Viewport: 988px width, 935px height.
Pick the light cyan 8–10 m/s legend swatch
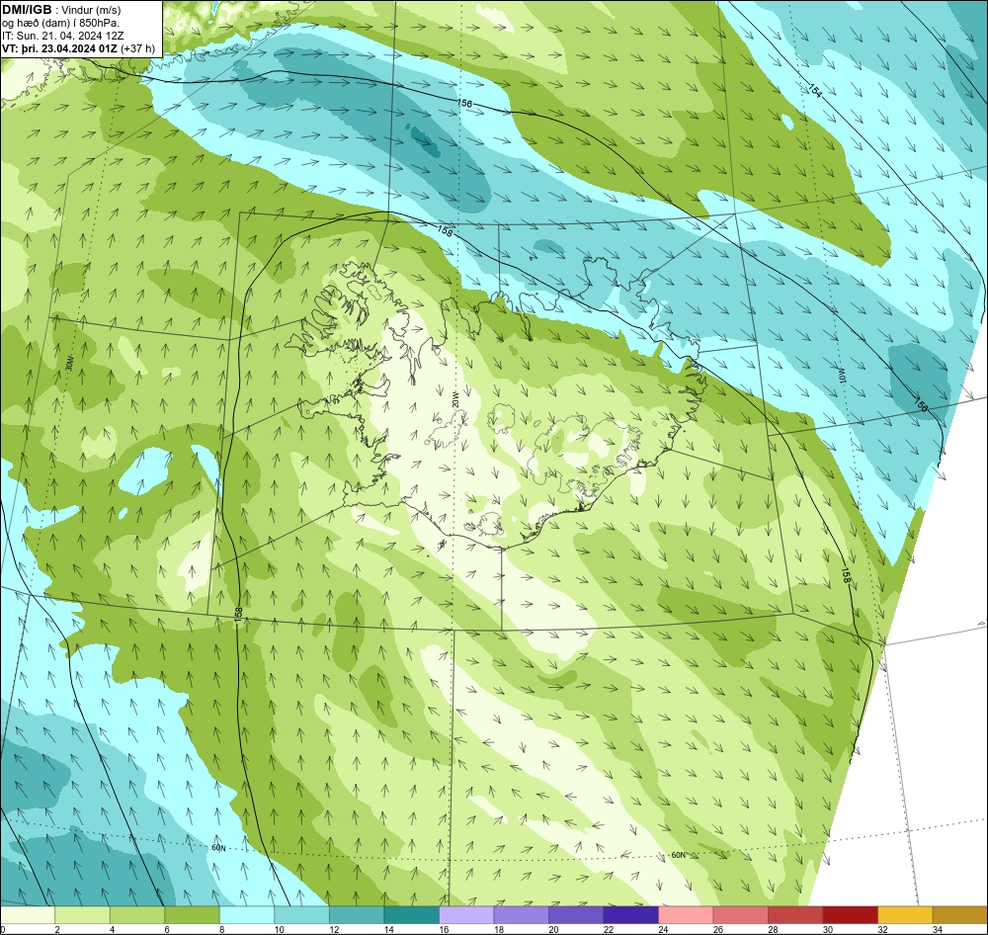(247, 915)
